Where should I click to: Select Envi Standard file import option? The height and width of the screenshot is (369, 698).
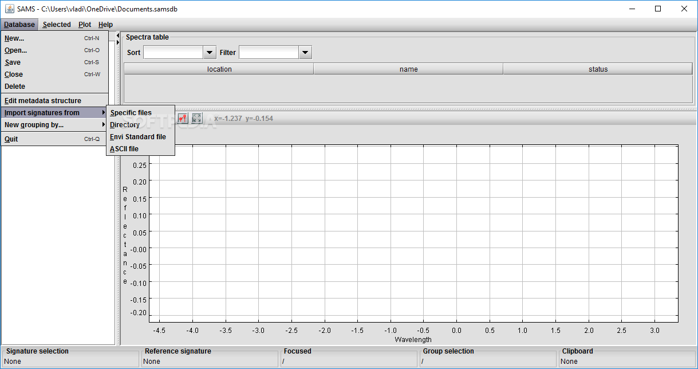pyautogui.click(x=140, y=137)
